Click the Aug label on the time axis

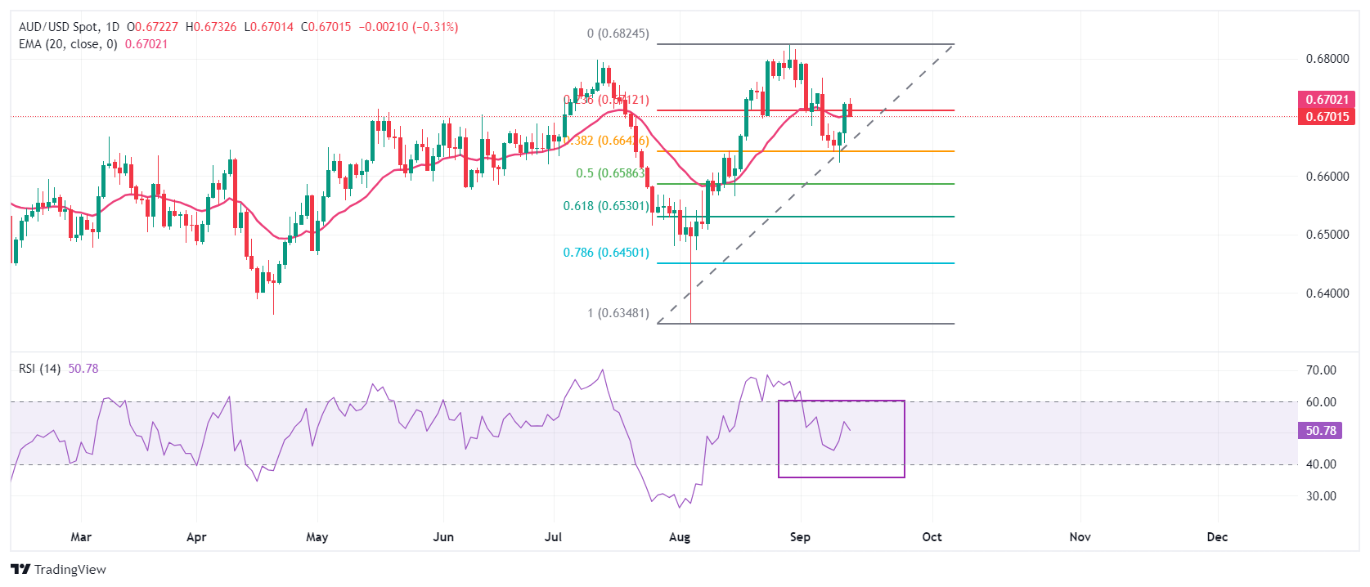[x=679, y=537]
